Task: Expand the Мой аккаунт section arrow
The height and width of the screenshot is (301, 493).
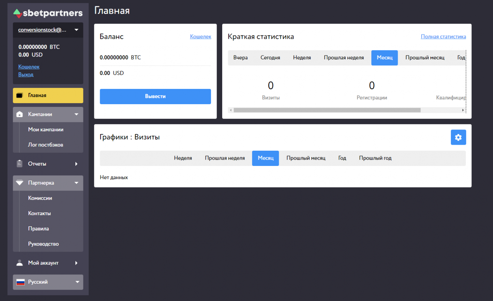Action: [76, 263]
